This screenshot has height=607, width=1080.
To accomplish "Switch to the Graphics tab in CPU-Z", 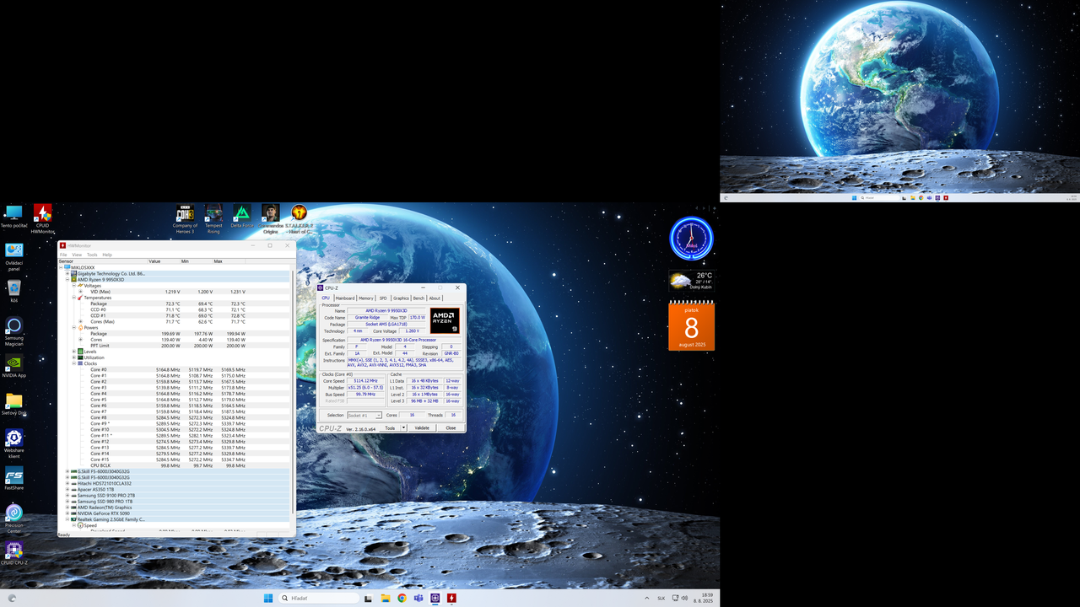I will click(x=401, y=298).
